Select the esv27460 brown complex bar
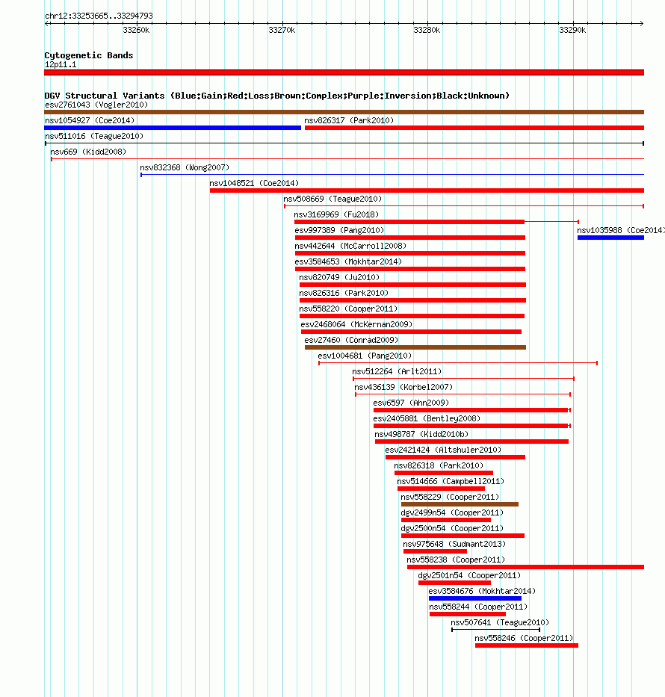Viewport: 665px width, 697px height. (x=415, y=347)
